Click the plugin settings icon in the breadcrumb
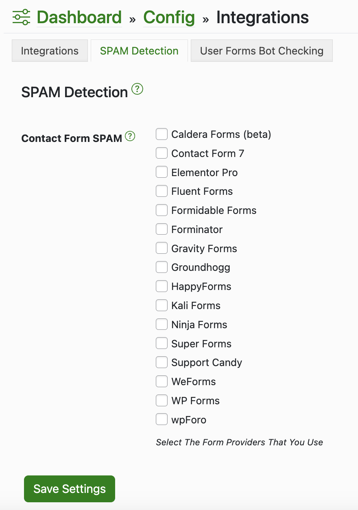Screen dimensions: 358x510 coord(20,17)
